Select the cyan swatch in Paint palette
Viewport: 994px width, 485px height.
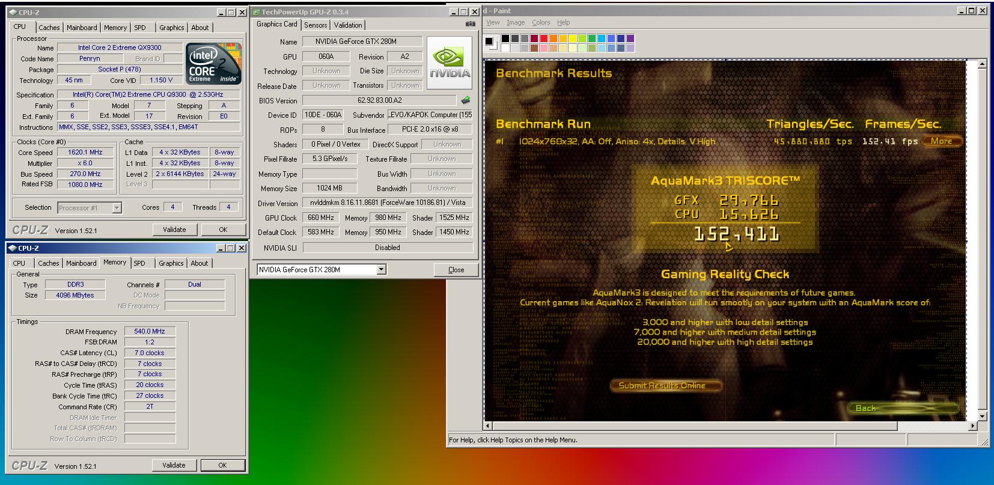coord(602,38)
